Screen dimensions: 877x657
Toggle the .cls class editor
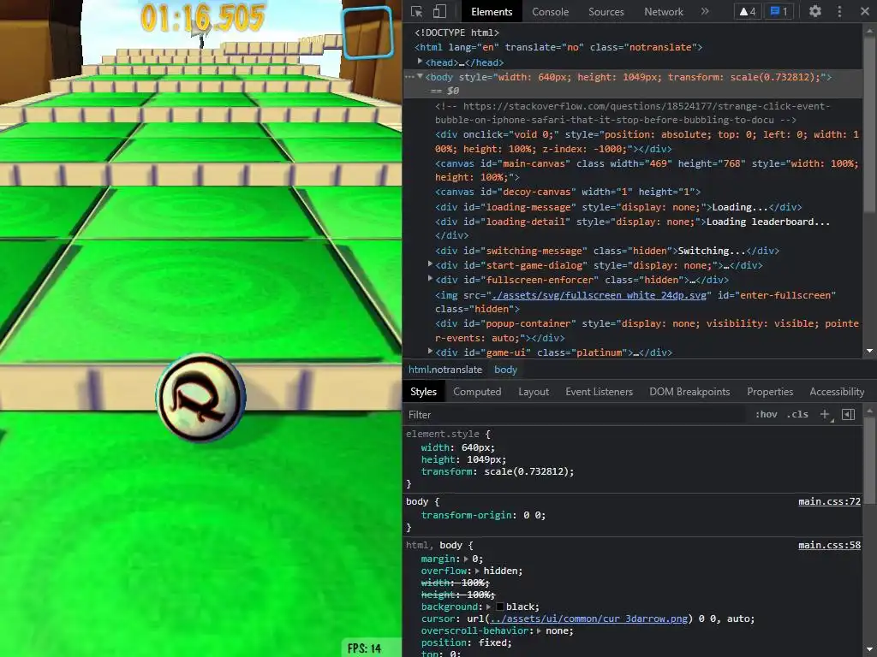(x=797, y=414)
